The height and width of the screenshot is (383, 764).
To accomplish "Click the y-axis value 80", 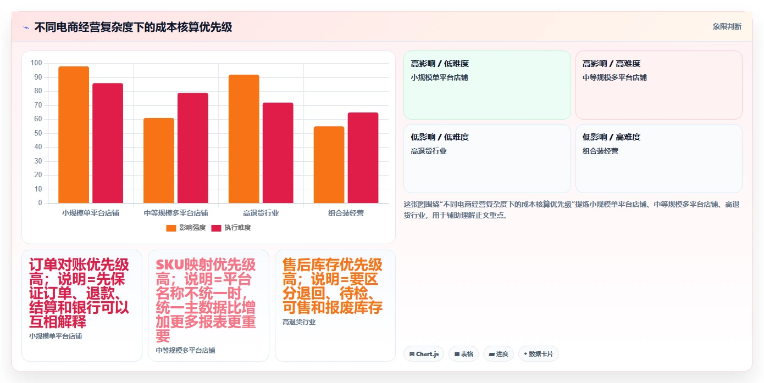I will coord(38,91).
